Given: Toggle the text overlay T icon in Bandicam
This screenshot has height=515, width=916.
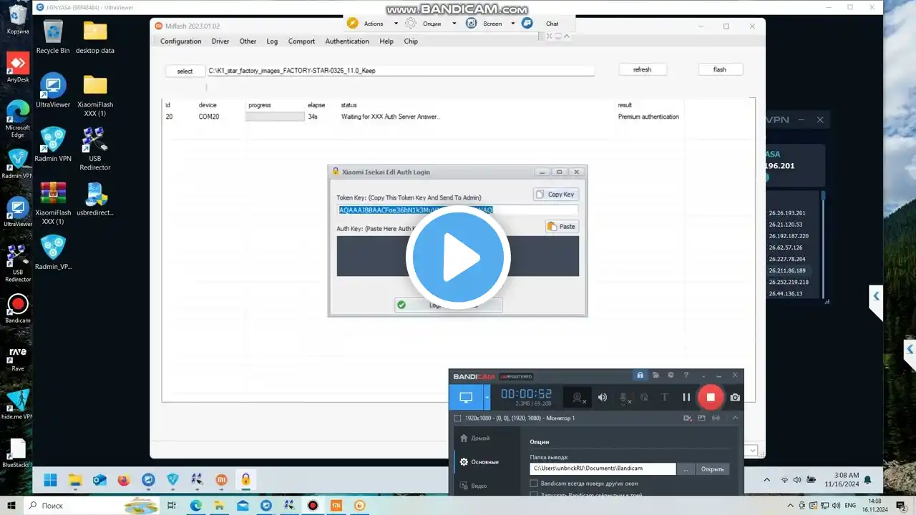Looking at the screenshot, I should (664, 398).
